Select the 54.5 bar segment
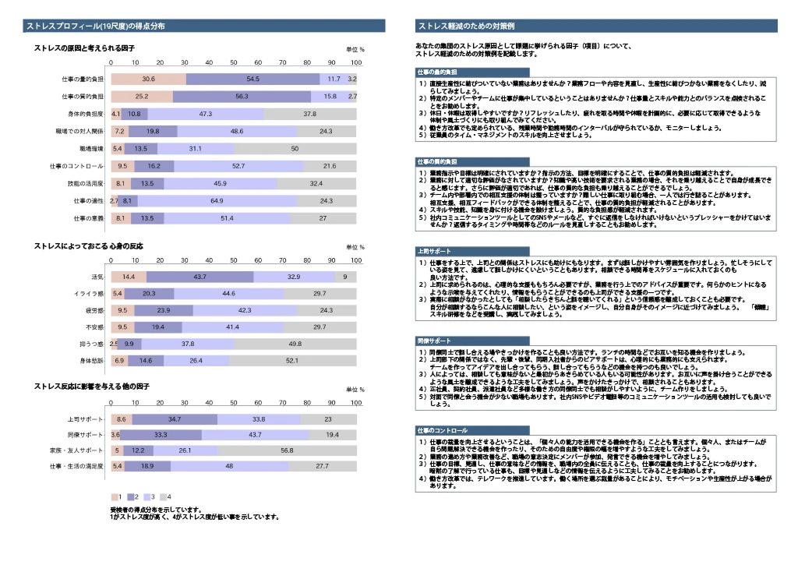 point(253,79)
